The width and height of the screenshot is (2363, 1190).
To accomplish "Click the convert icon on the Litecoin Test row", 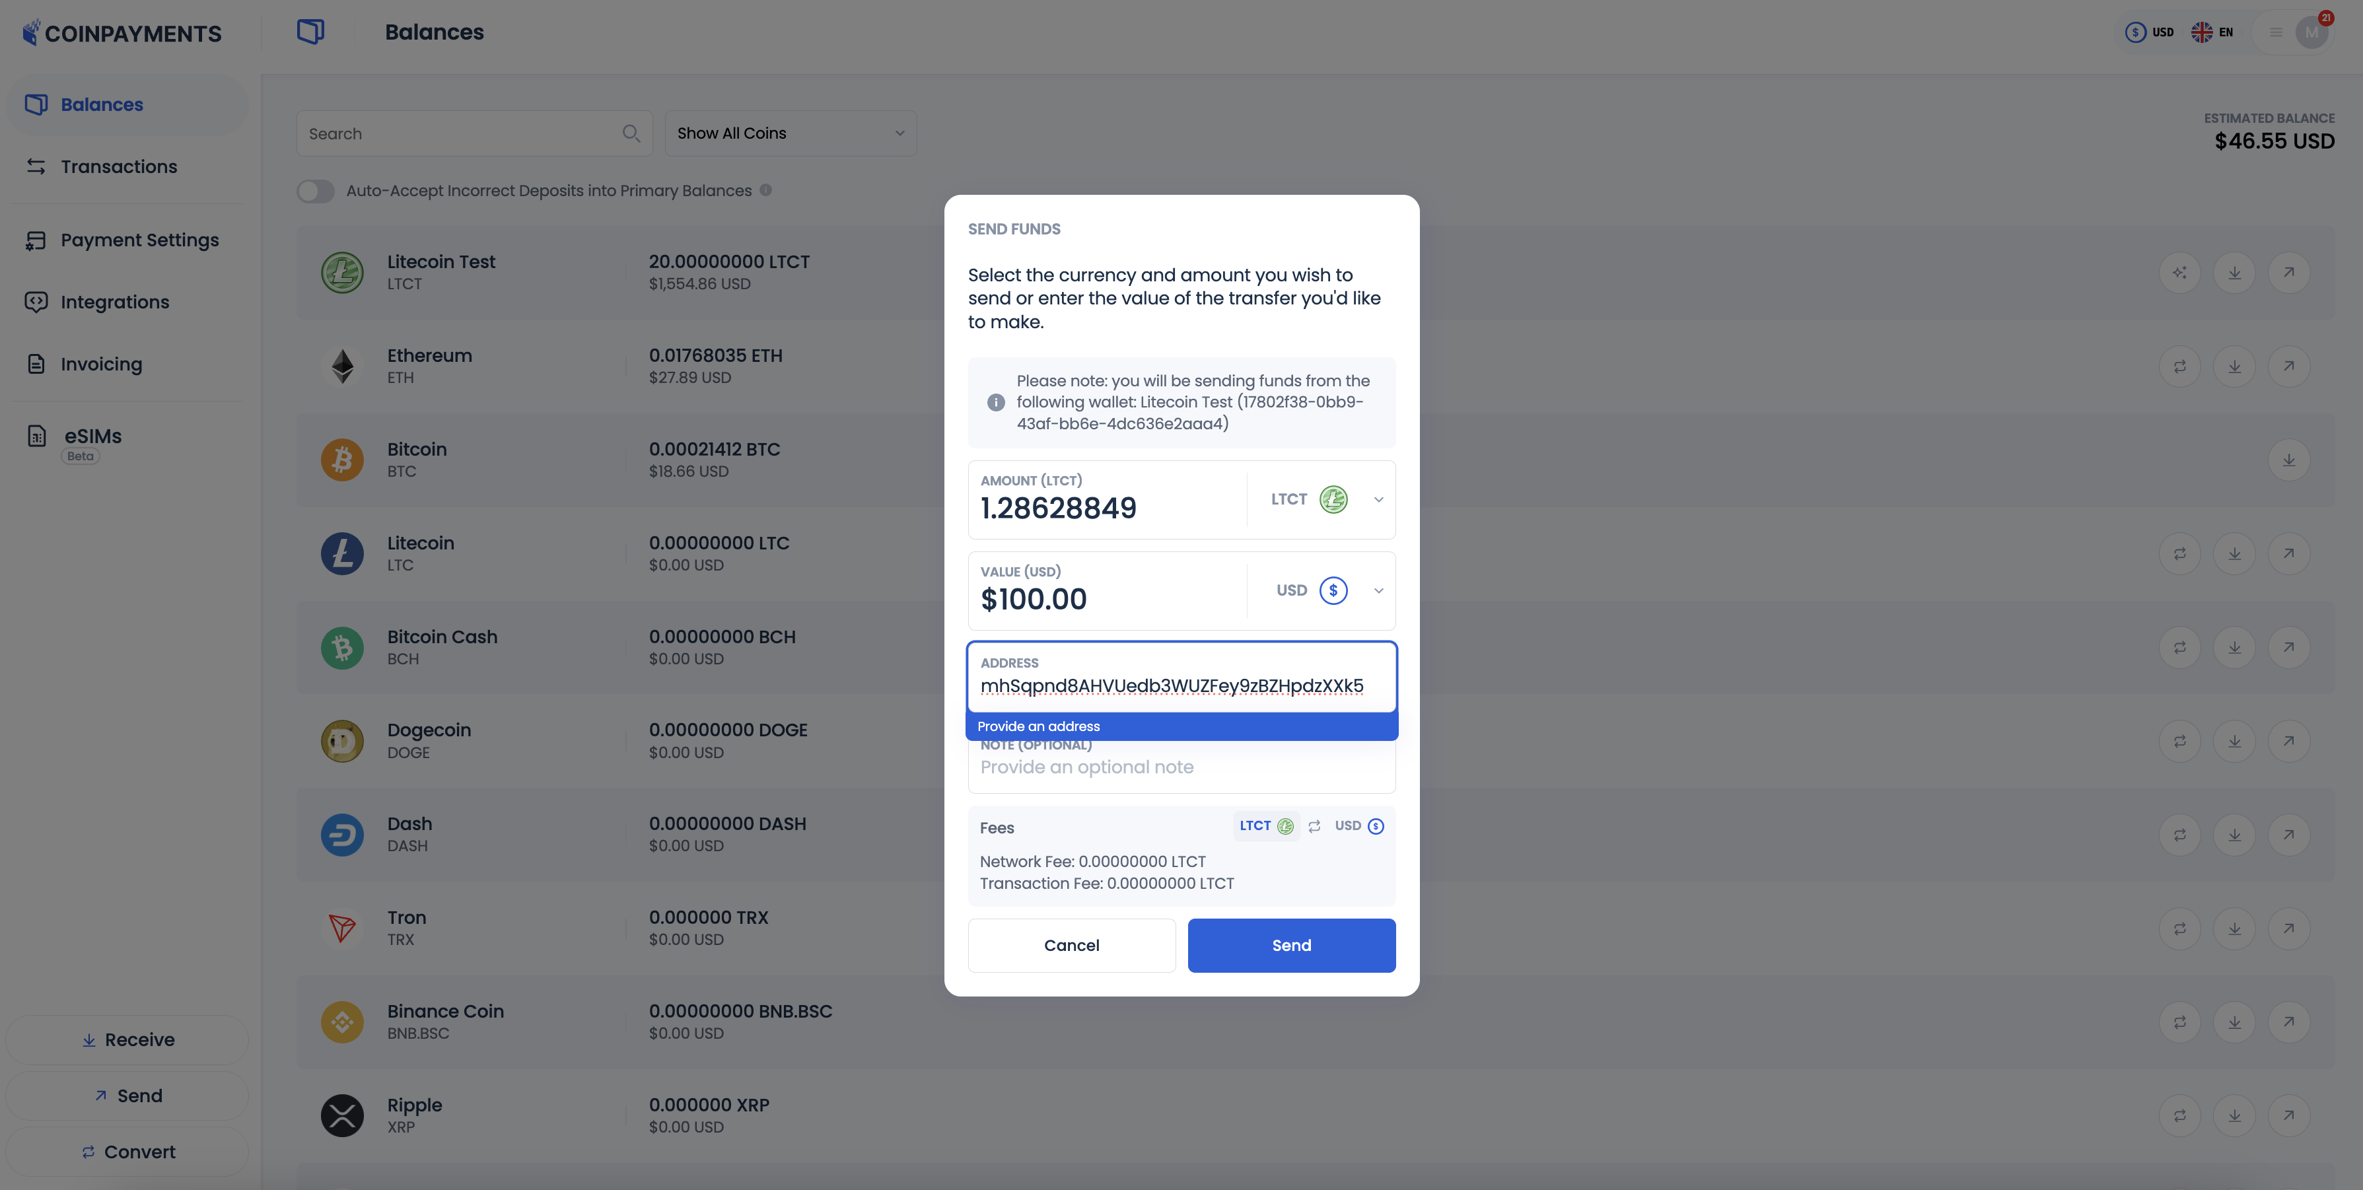I will tap(2179, 271).
